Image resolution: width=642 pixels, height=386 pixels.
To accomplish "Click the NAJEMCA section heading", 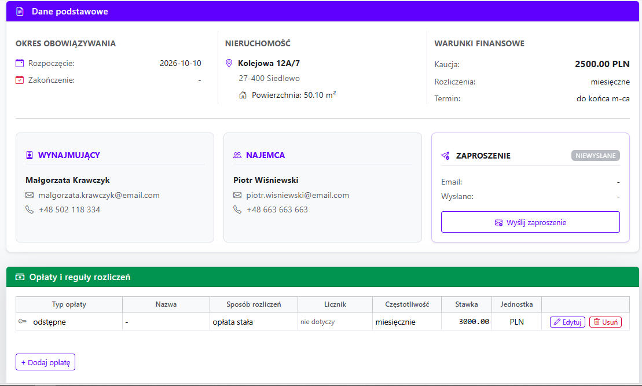I will pyautogui.click(x=265, y=155).
